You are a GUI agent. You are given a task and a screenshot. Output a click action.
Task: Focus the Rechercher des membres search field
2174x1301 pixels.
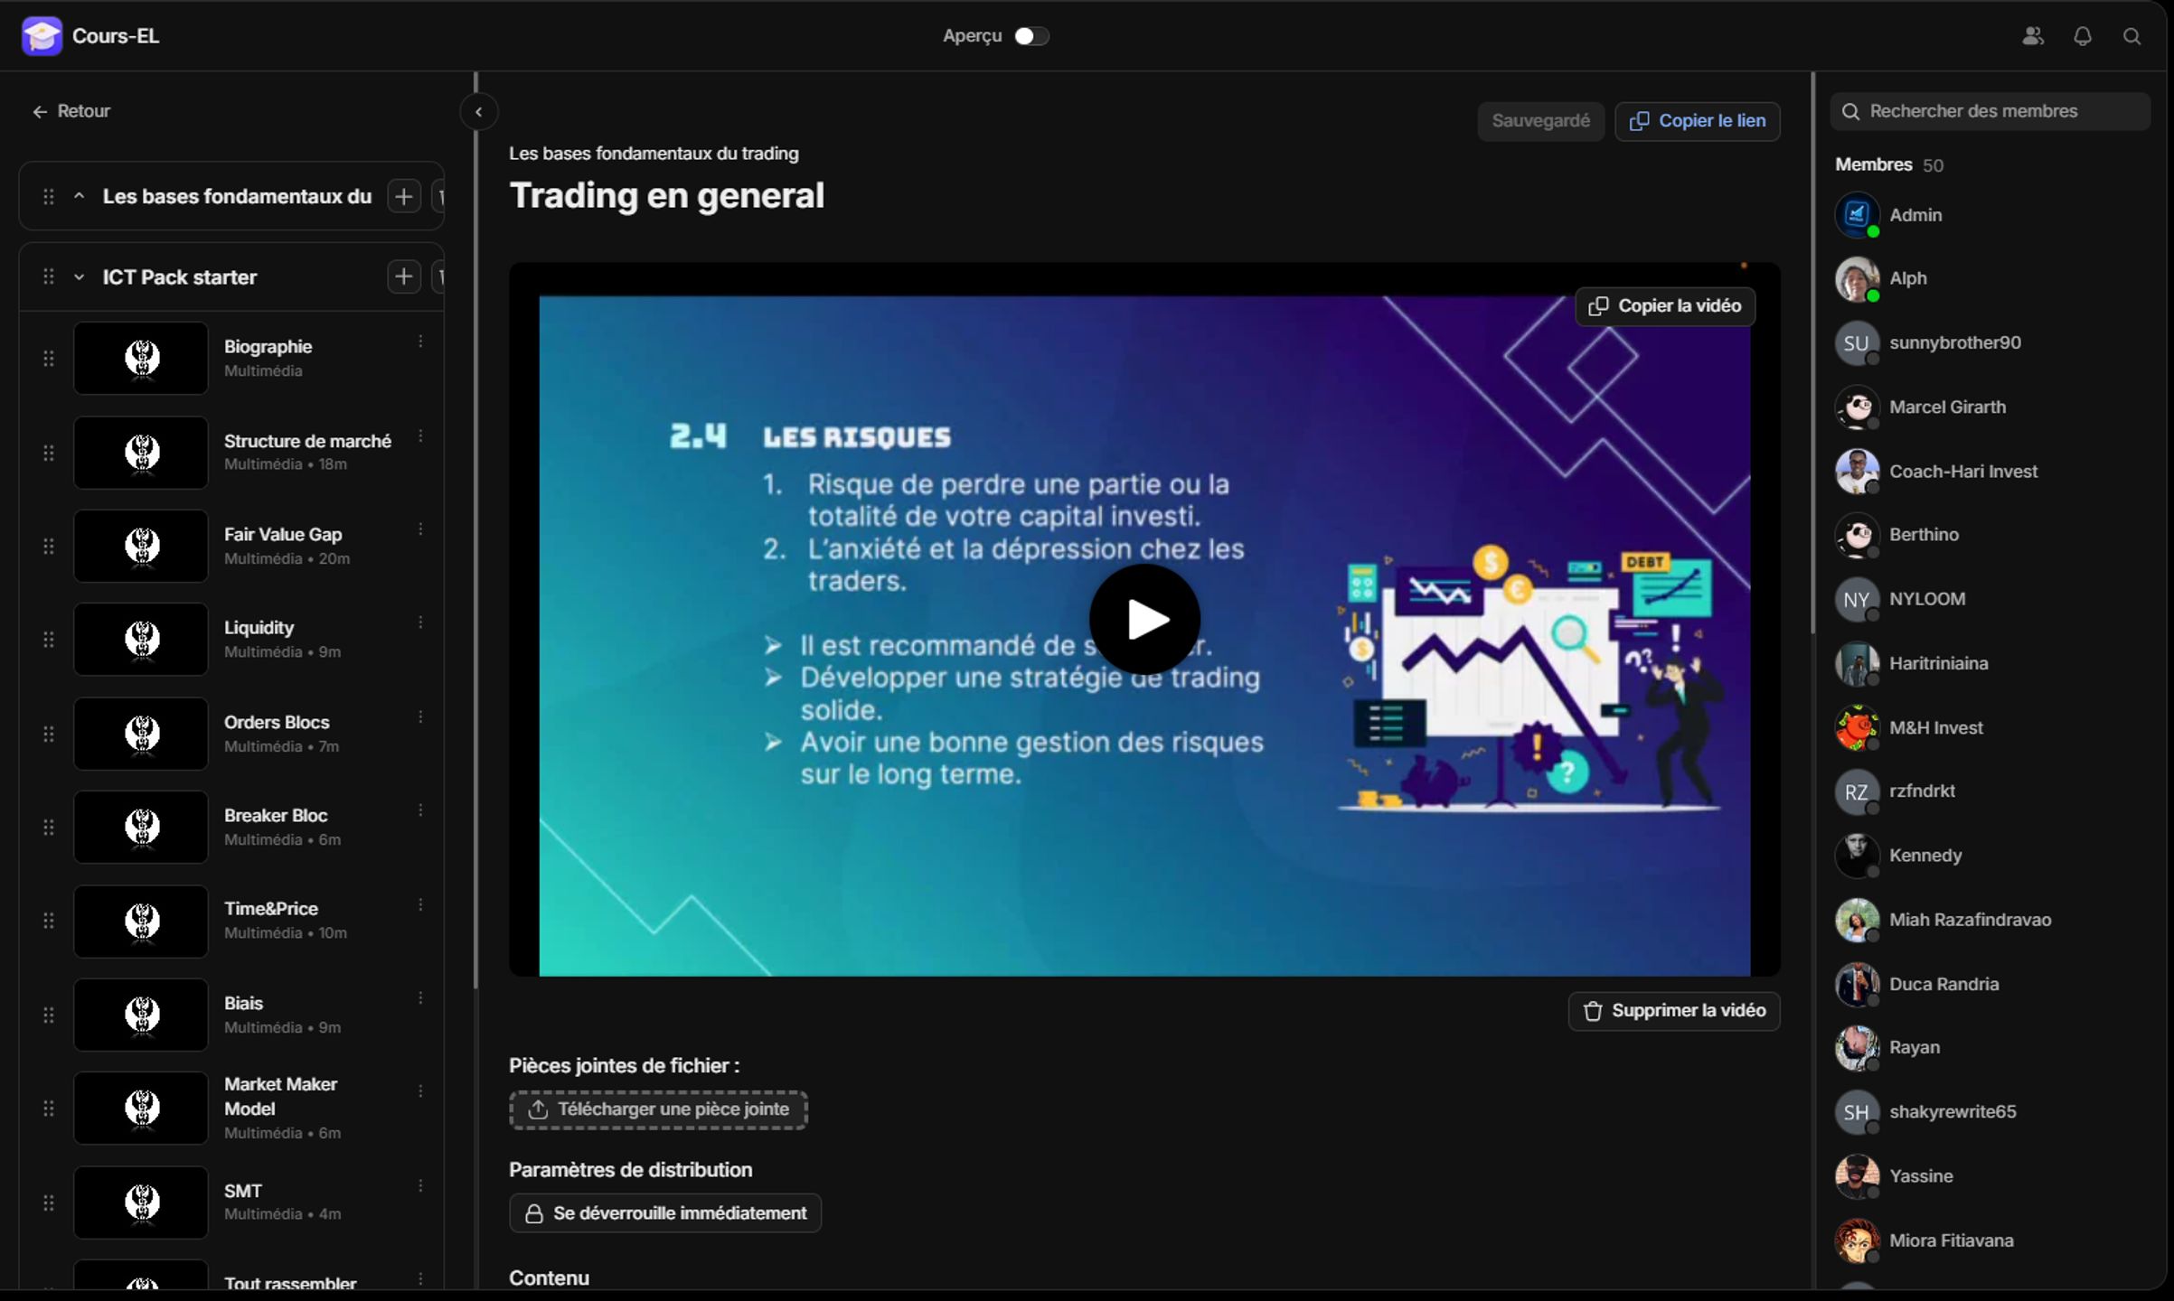click(1990, 111)
